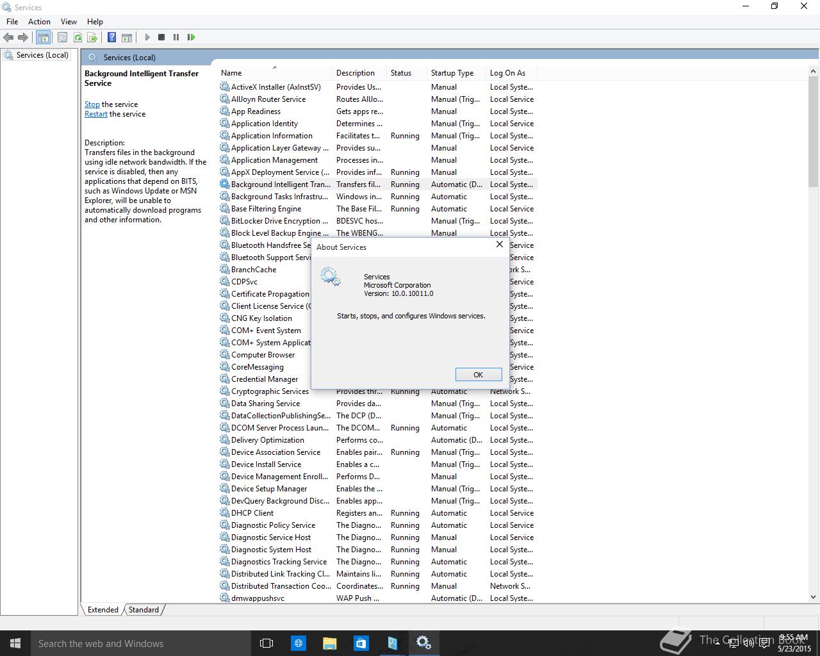Click the Restart the service link
The height and width of the screenshot is (656, 820).
click(96, 114)
